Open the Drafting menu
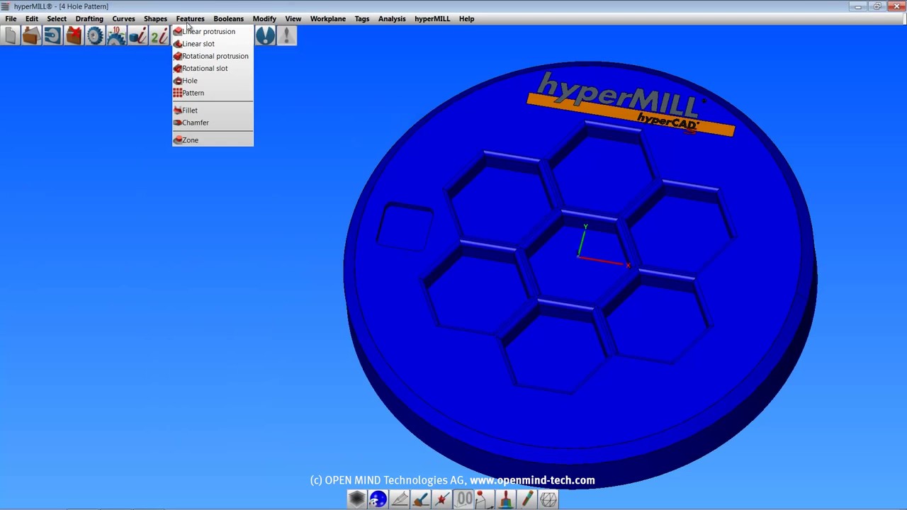 (x=89, y=19)
